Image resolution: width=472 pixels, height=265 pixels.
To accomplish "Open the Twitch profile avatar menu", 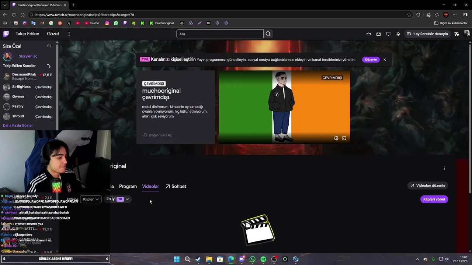I will [467, 33].
